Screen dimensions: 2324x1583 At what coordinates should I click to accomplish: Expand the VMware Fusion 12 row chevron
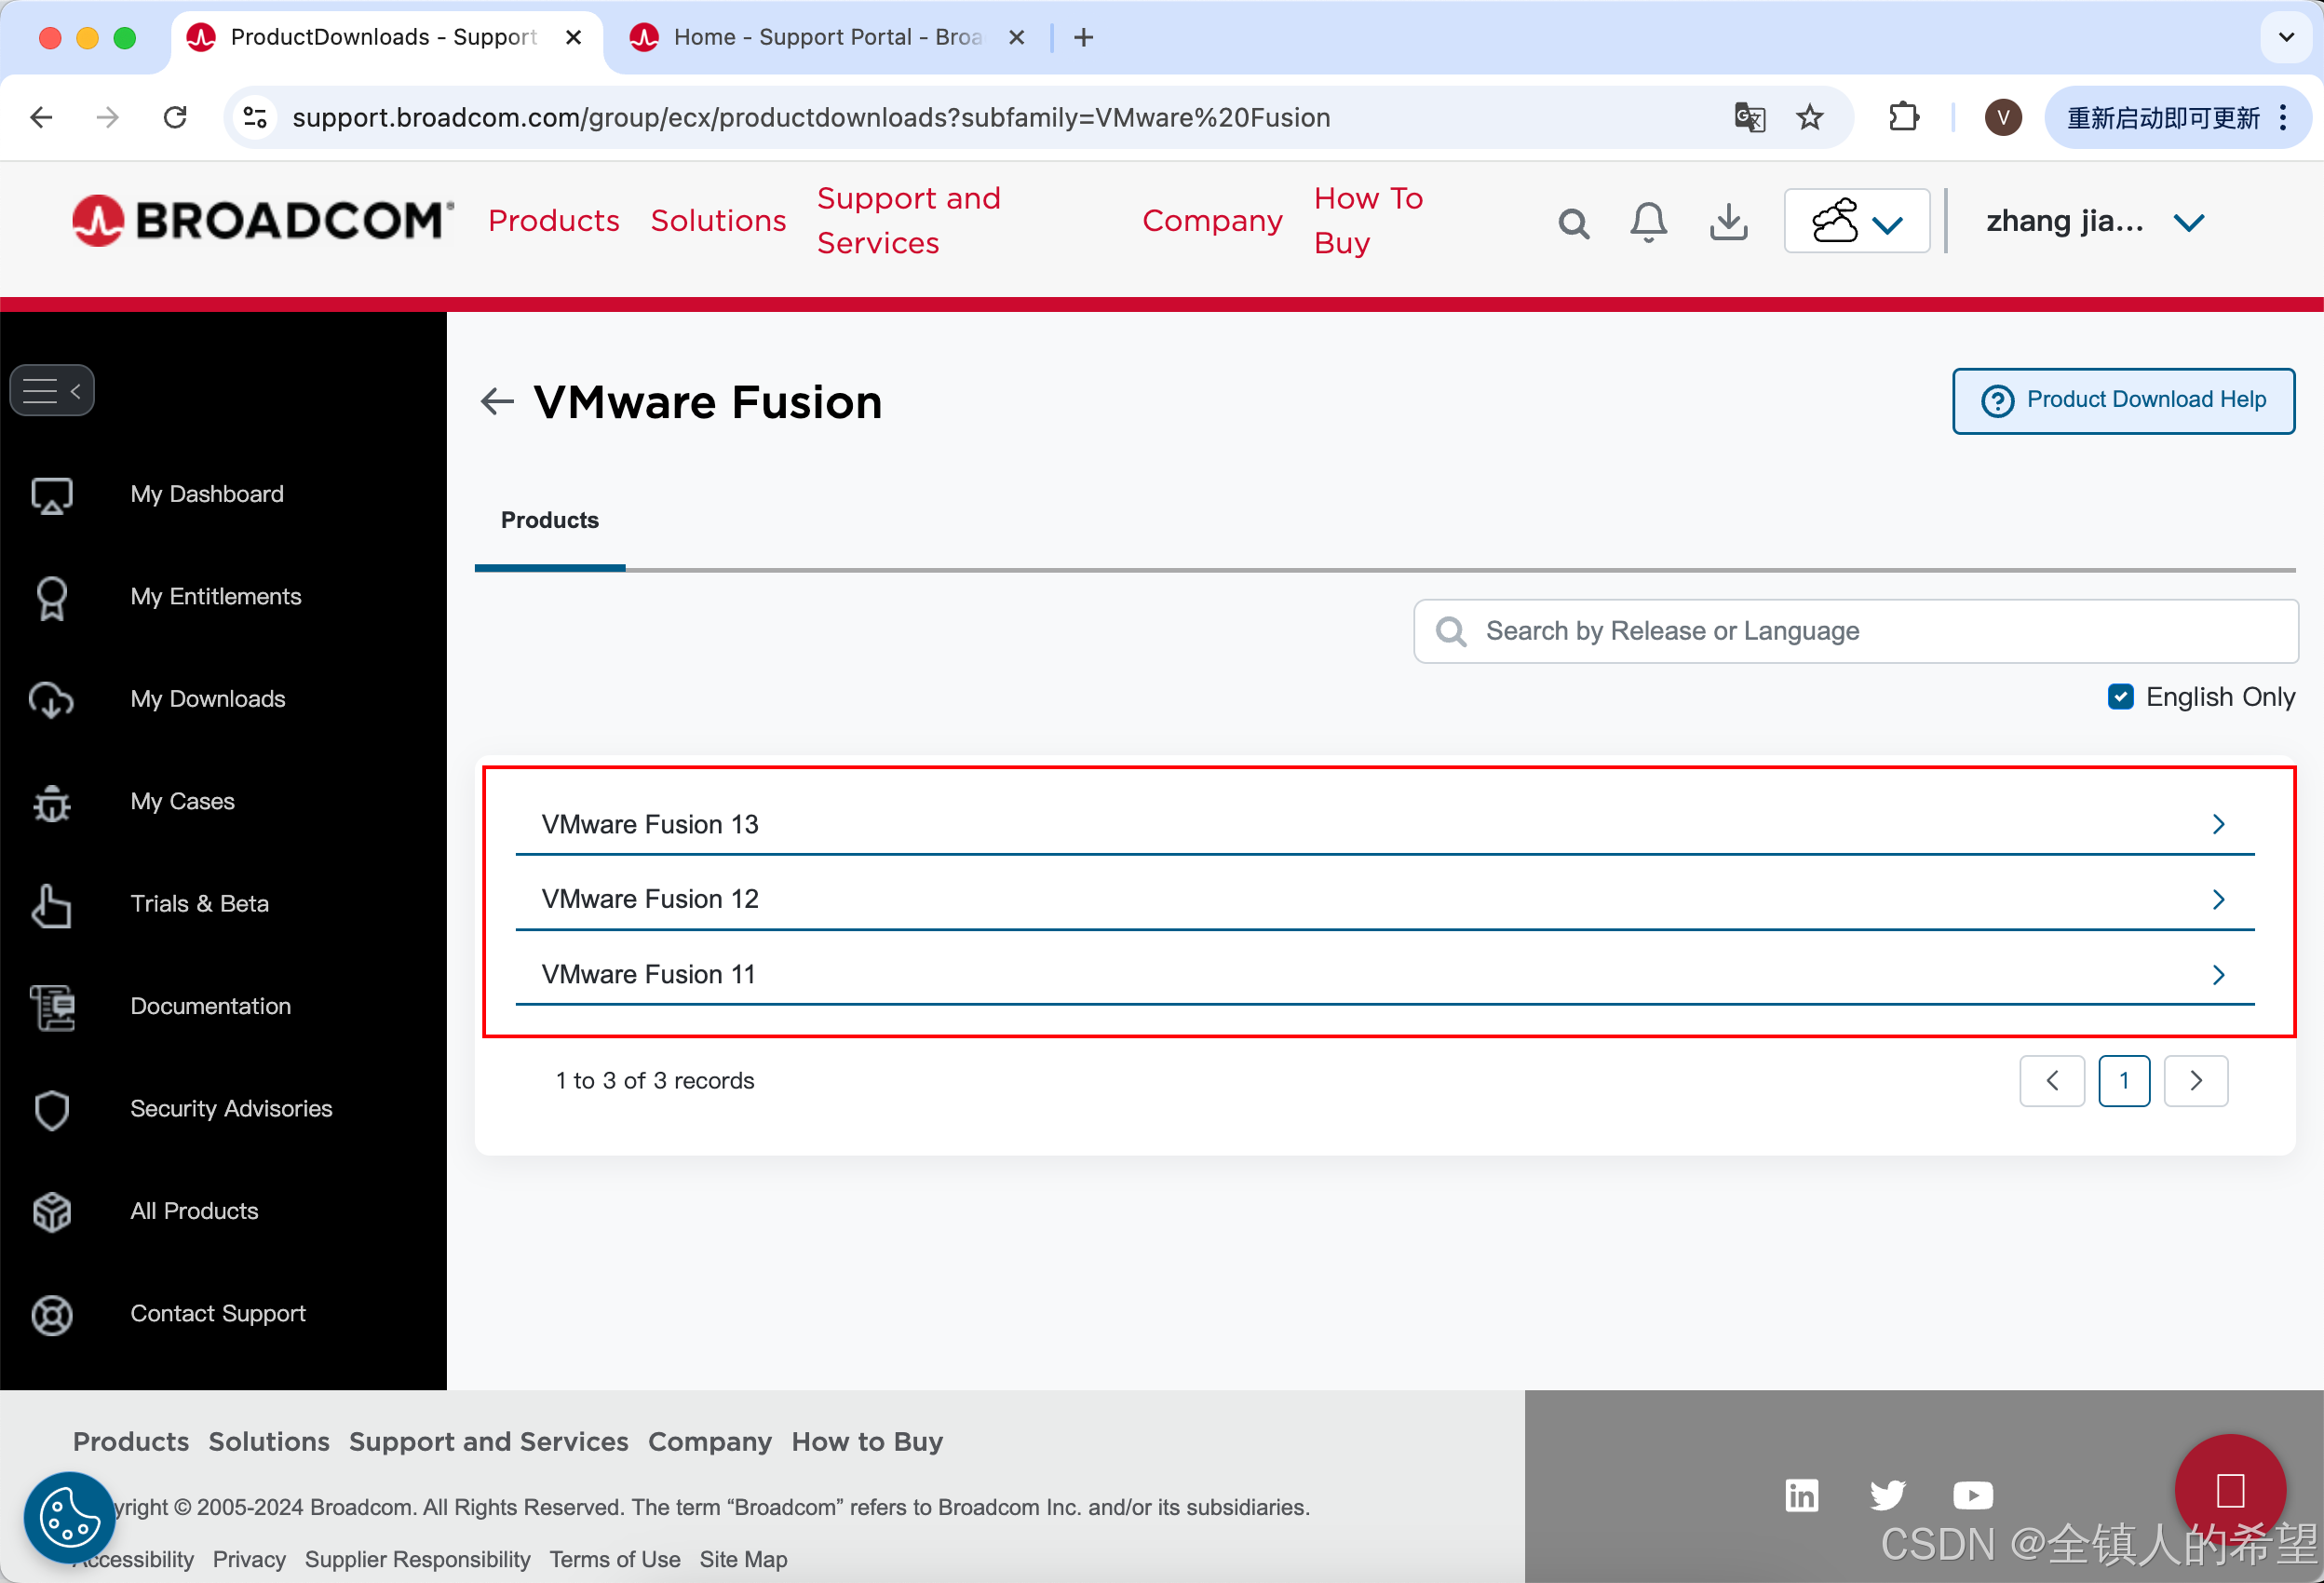[2218, 899]
